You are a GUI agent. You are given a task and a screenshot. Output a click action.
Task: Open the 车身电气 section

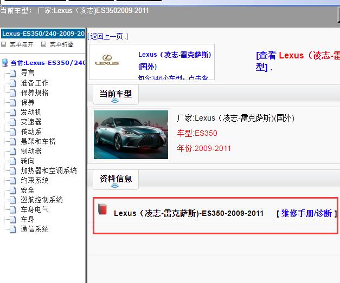pyautogui.click(x=35, y=209)
